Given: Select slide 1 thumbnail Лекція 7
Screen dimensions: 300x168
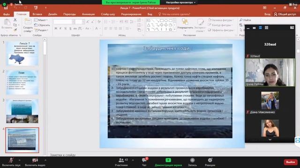Looking at the screenshot, I should [x=22, y=54].
